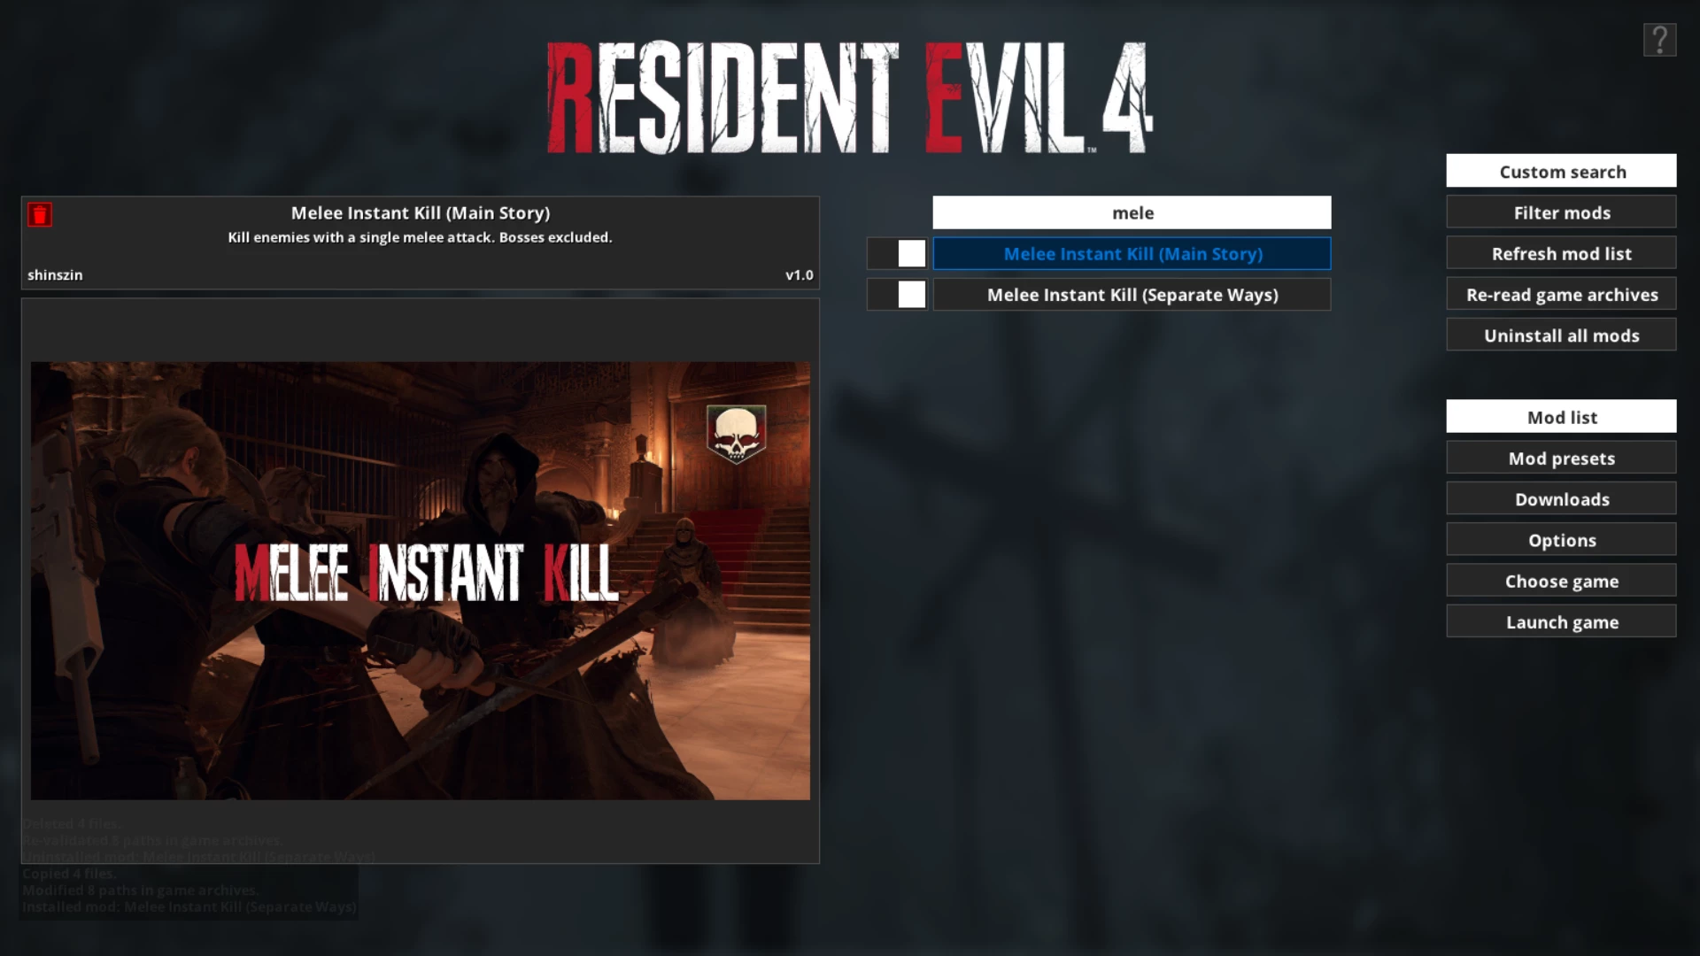Image resolution: width=1700 pixels, height=956 pixels.
Task: Click Uninstall all mods
Action: point(1561,335)
